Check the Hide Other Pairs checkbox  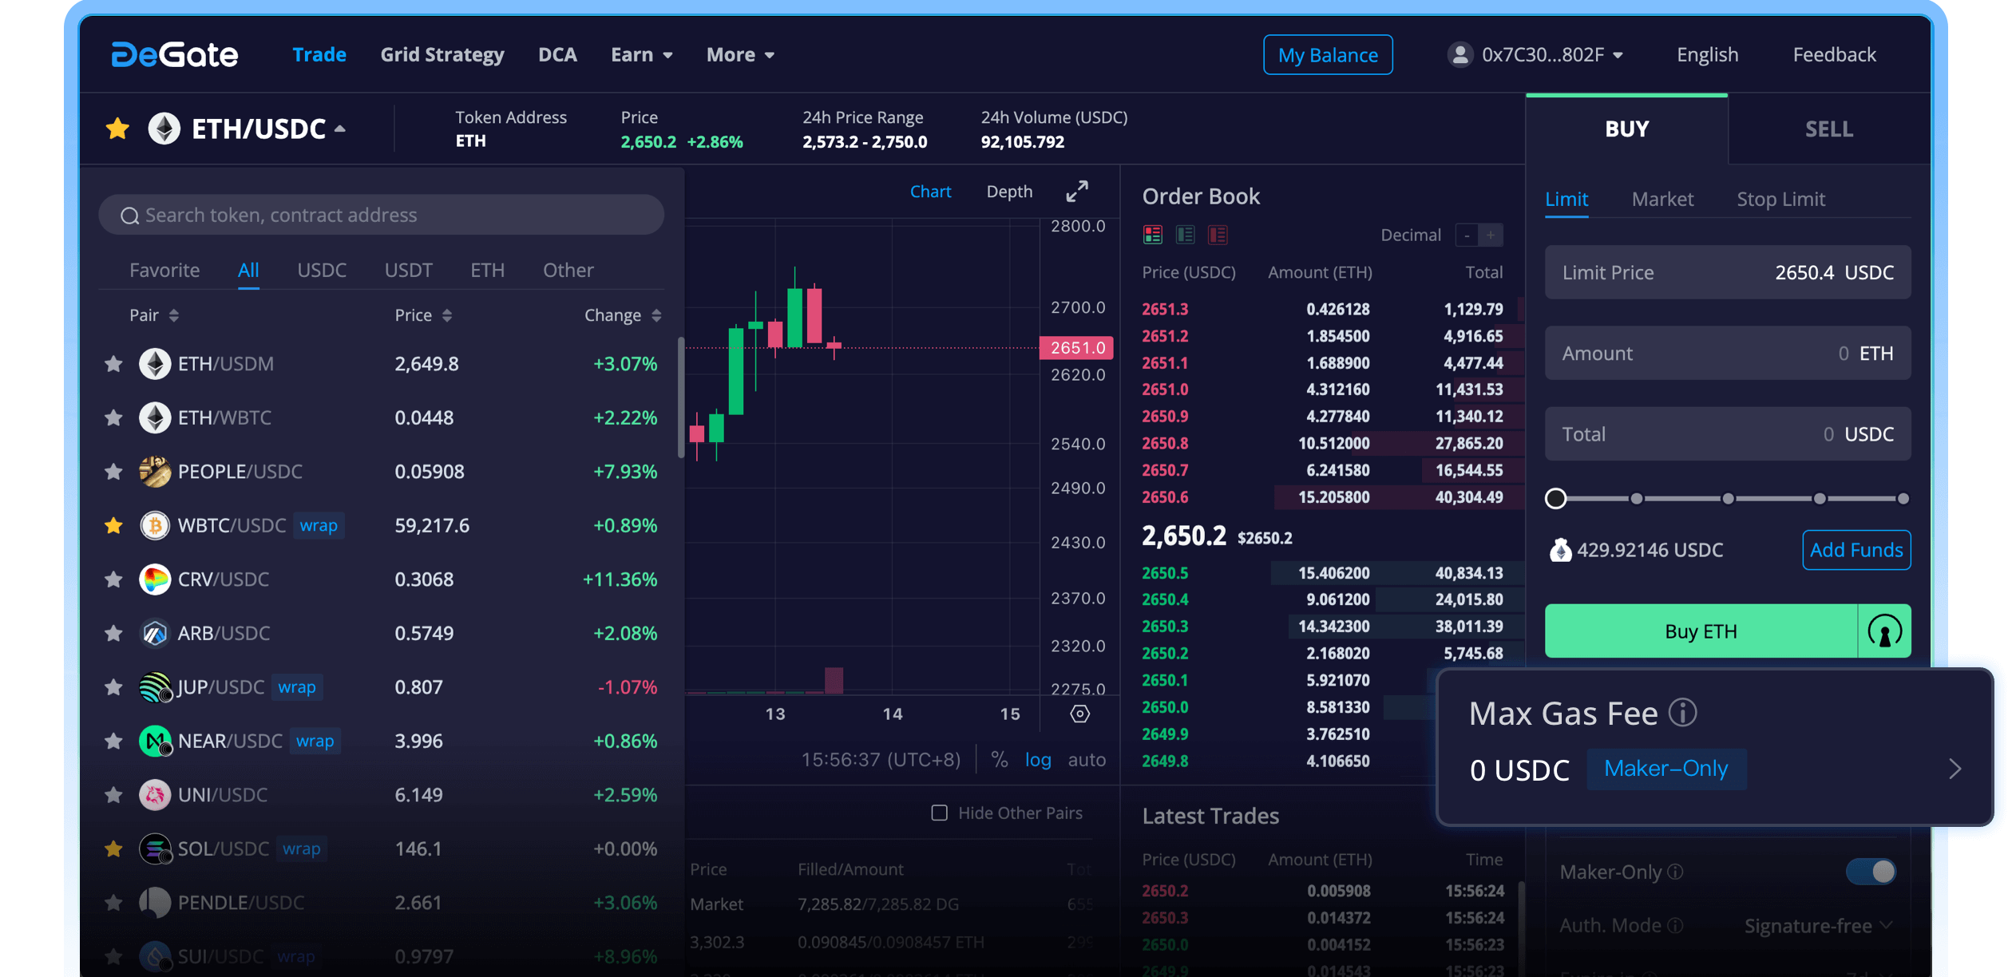pos(940,813)
